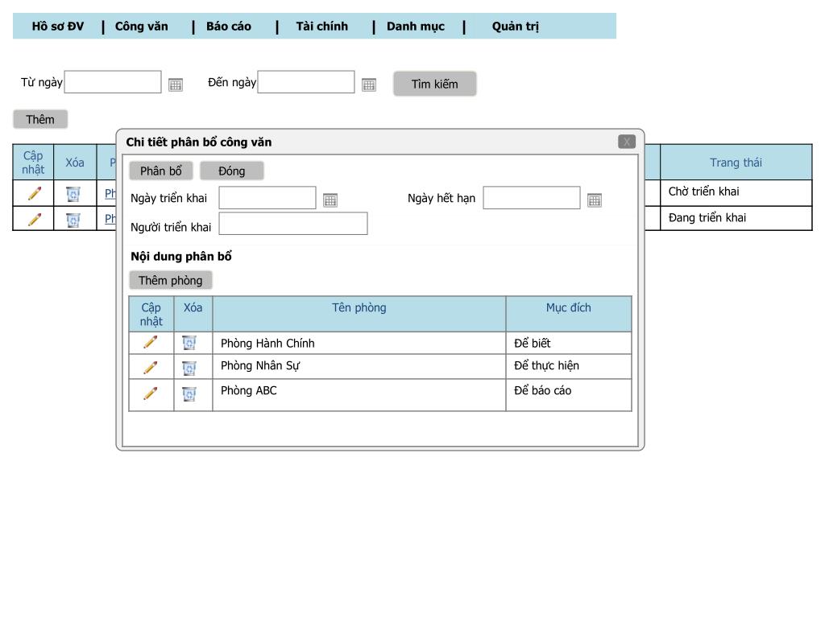Viewport: 825px width, 618px height.
Task: Delete the Phòng Hành Chính row with the trash icon
Action: click(189, 343)
